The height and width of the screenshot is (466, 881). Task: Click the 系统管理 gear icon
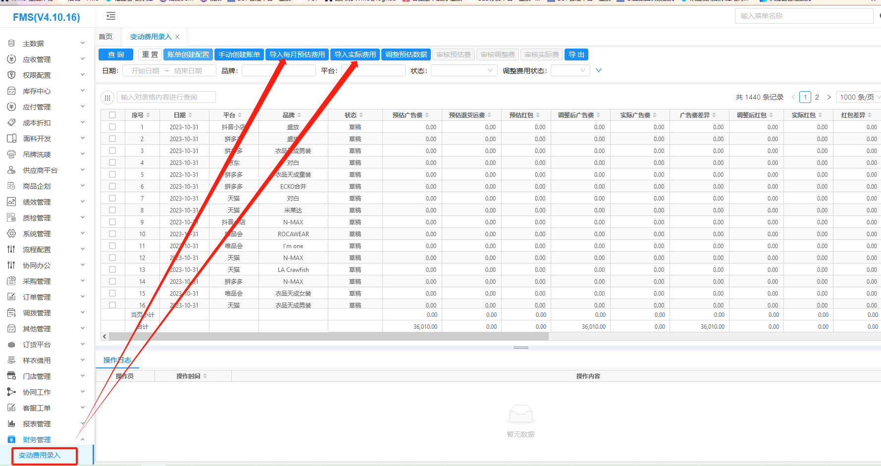pos(11,234)
